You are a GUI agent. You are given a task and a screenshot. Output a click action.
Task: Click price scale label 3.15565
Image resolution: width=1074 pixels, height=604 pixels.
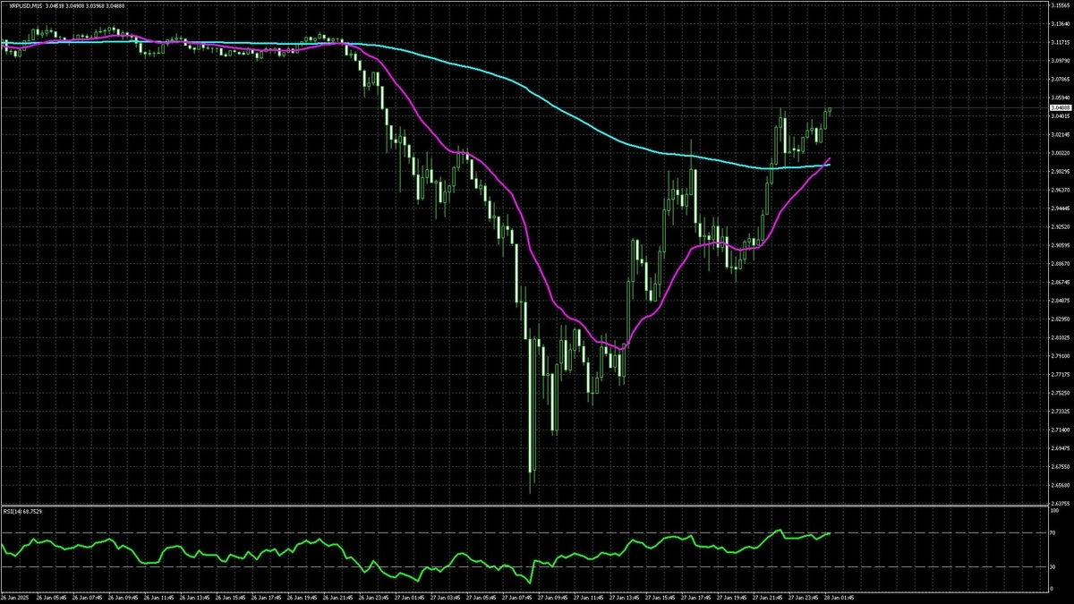tap(1060, 5)
